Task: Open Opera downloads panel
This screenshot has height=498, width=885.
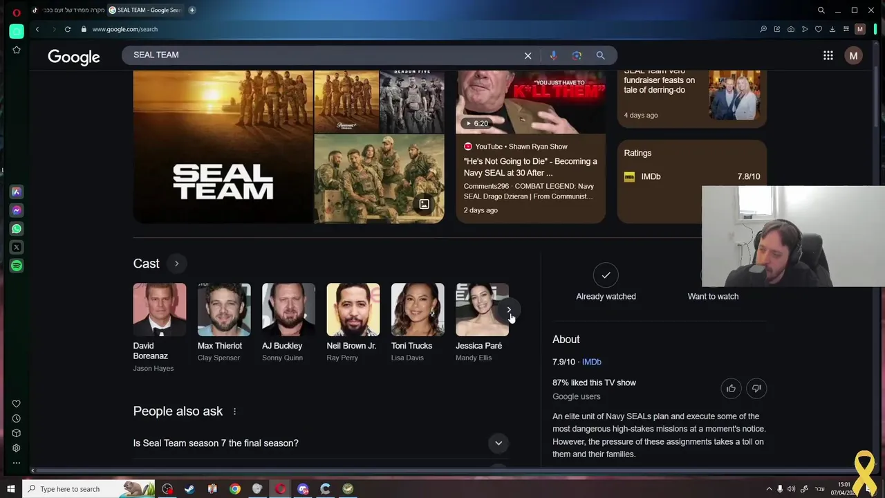Action: point(832,29)
